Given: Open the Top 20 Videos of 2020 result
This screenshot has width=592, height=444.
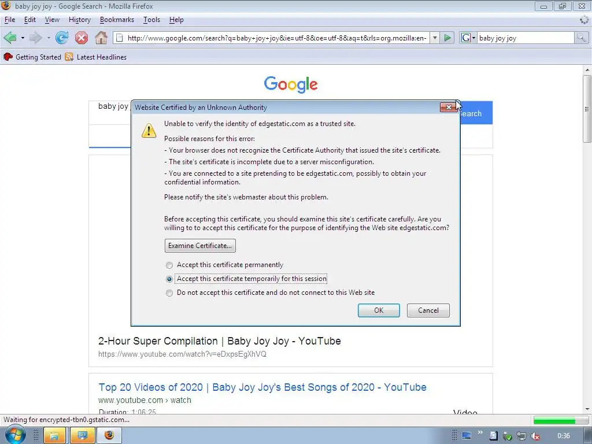Looking at the screenshot, I should (x=262, y=387).
